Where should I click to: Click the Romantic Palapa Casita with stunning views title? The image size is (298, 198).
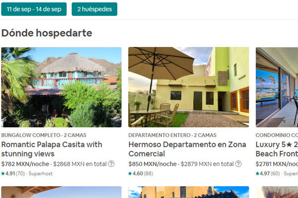pos(52,149)
